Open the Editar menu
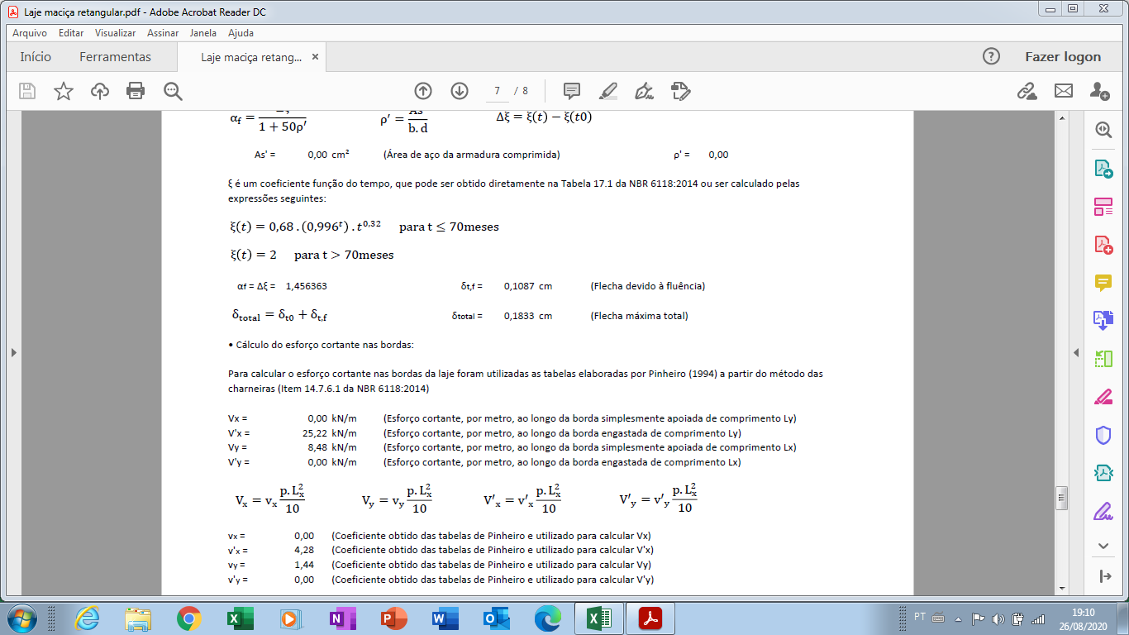 [x=71, y=33]
